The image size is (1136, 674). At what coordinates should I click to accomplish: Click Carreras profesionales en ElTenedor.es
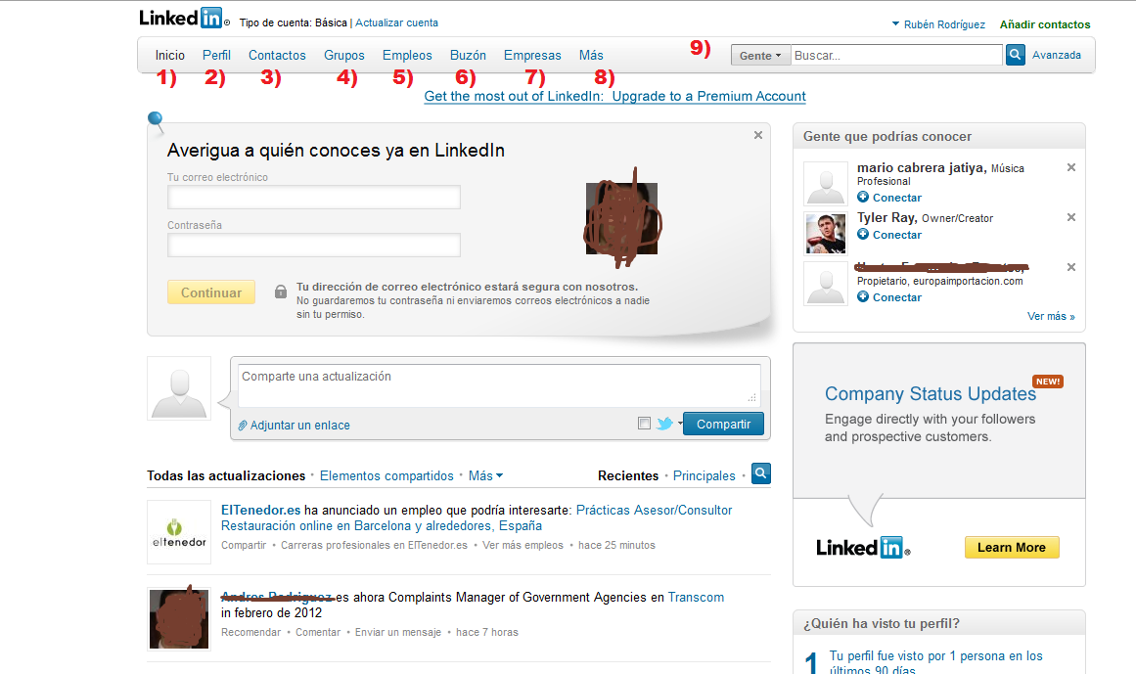pyautogui.click(x=374, y=545)
